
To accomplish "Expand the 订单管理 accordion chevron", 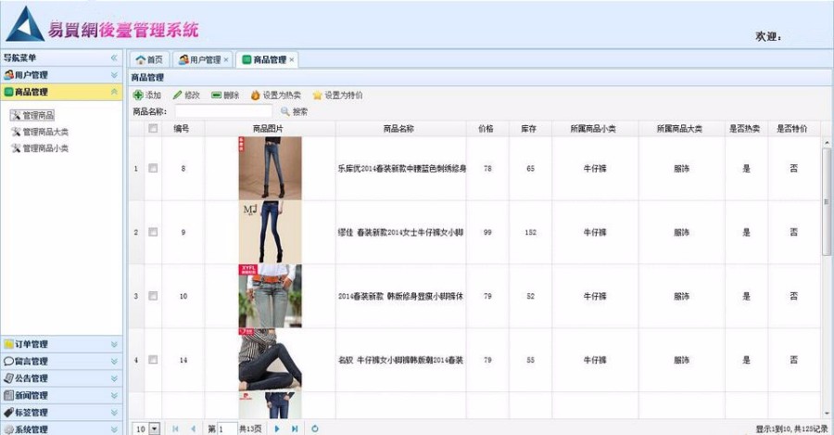I will 114,344.
